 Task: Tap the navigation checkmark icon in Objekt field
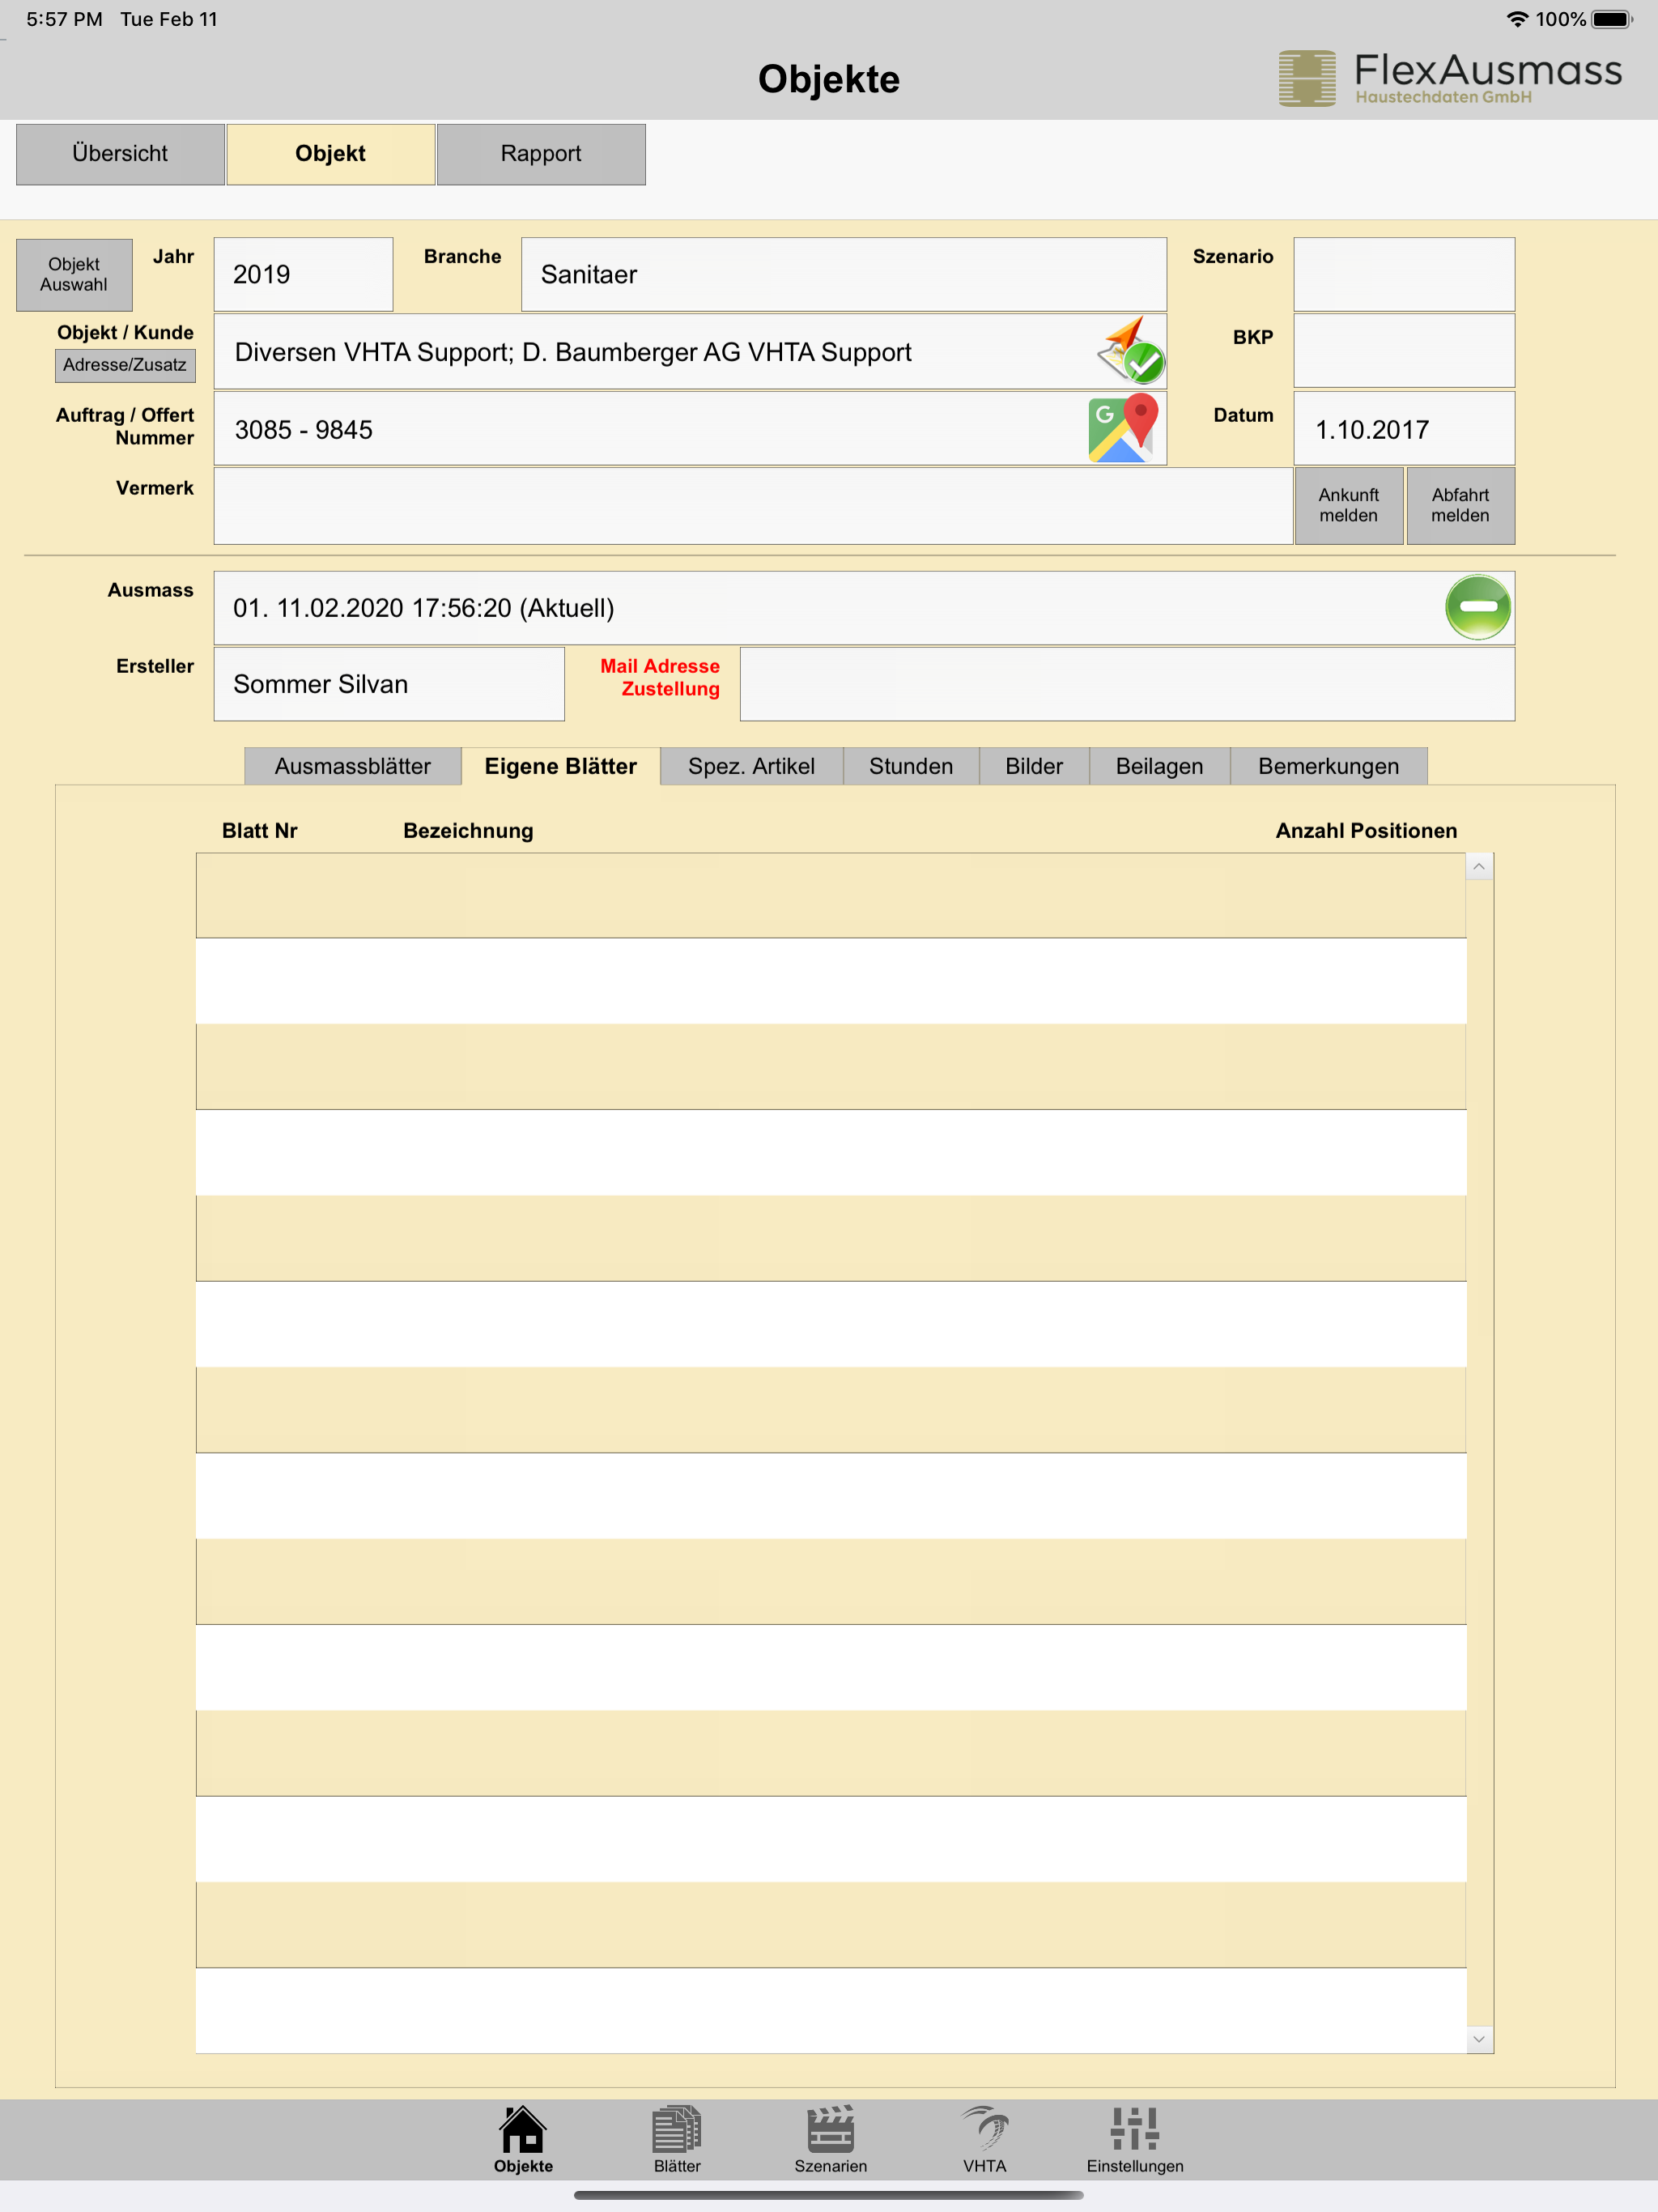tap(1131, 351)
